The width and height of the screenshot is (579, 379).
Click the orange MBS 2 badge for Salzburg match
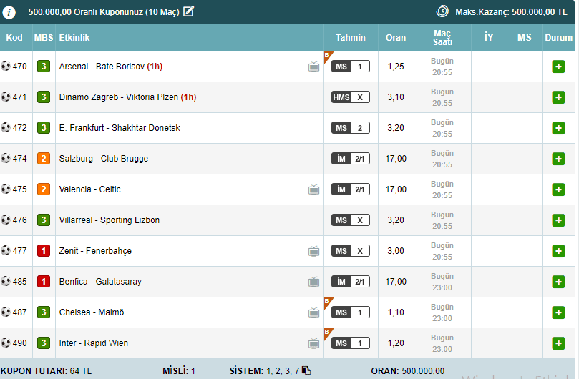(x=44, y=159)
